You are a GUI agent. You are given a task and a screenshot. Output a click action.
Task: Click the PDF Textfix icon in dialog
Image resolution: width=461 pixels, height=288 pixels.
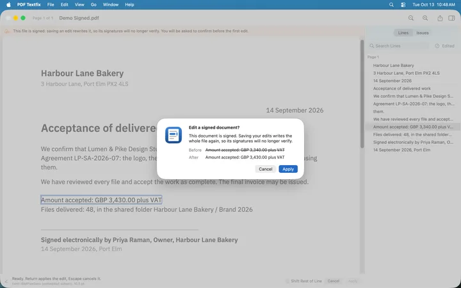pos(174,135)
